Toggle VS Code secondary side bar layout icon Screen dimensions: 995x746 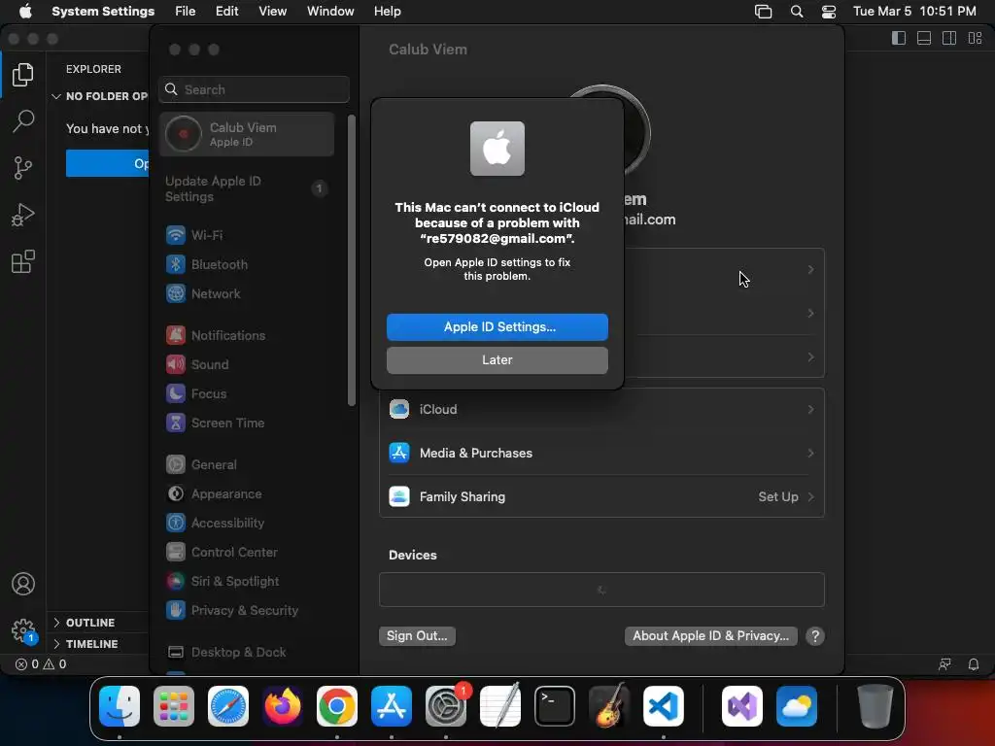[949, 38]
